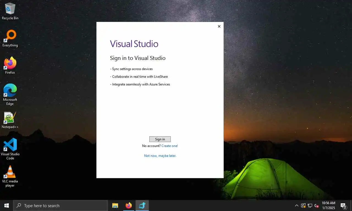Open File Explorer from the taskbar
Image resolution: width=352 pixels, height=211 pixels.
(x=115, y=206)
